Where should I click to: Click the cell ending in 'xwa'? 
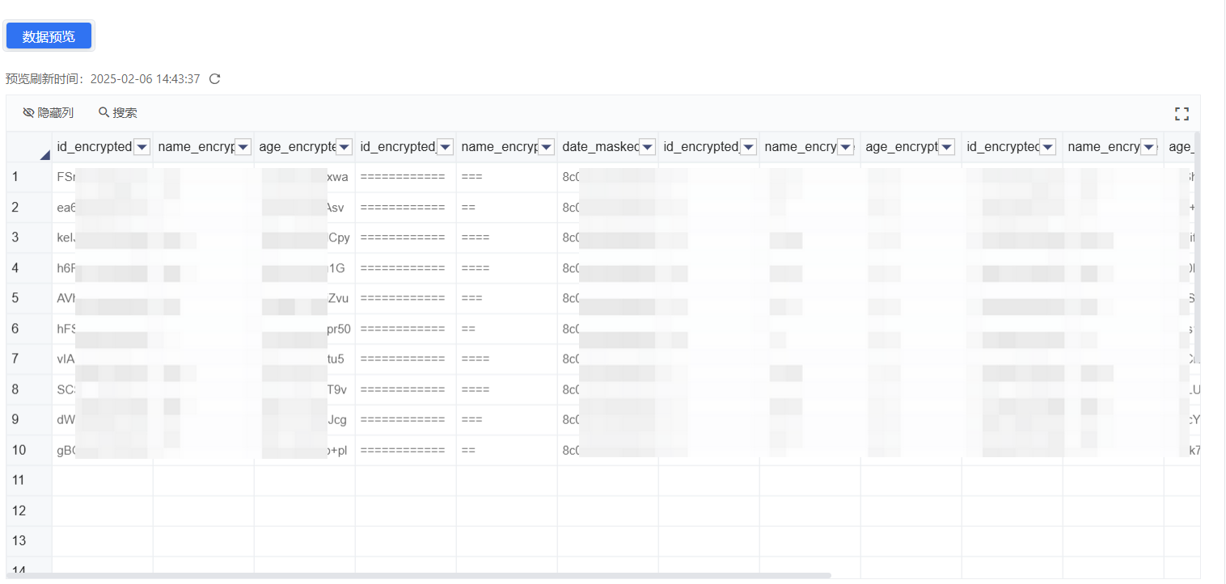305,177
